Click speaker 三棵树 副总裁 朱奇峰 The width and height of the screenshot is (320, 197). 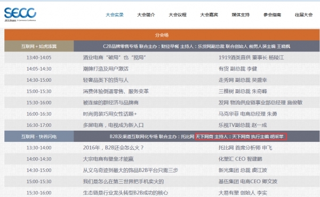[x=243, y=91]
